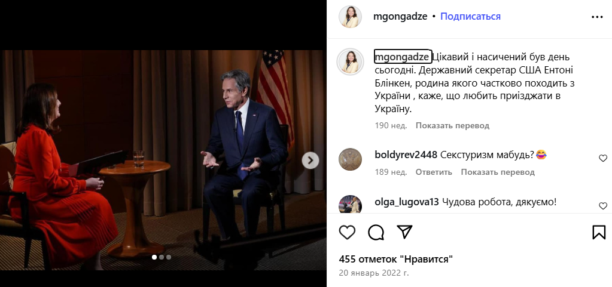The height and width of the screenshot is (287, 612).
Task: Open comment bubble icon
Action: pos(376,232)
